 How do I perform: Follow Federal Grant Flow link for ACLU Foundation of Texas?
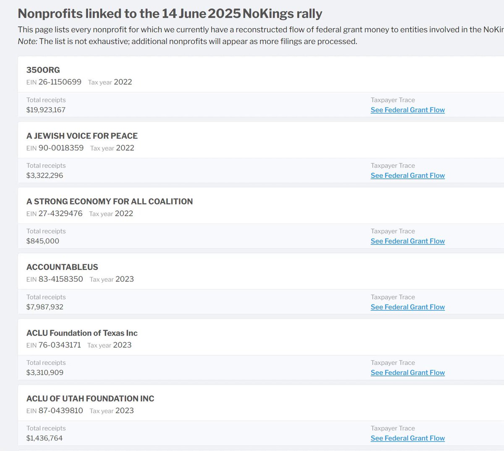pyautogui.click(x=407, y=372)
